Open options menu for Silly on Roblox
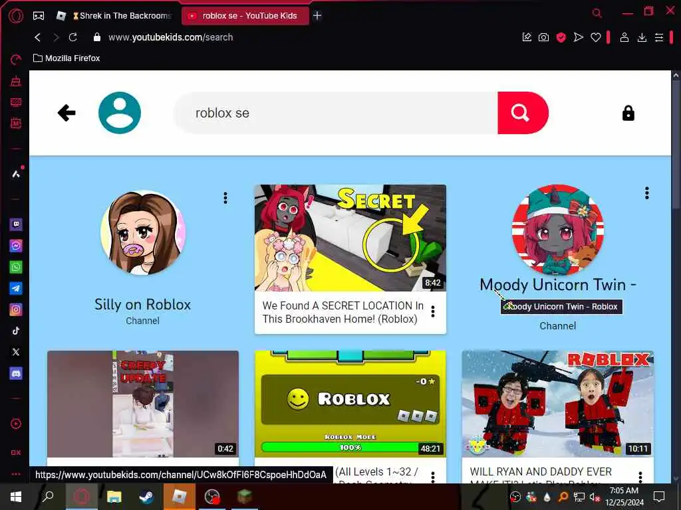Image resolution: width=681 pixels, height=510 pixels. 225,198
